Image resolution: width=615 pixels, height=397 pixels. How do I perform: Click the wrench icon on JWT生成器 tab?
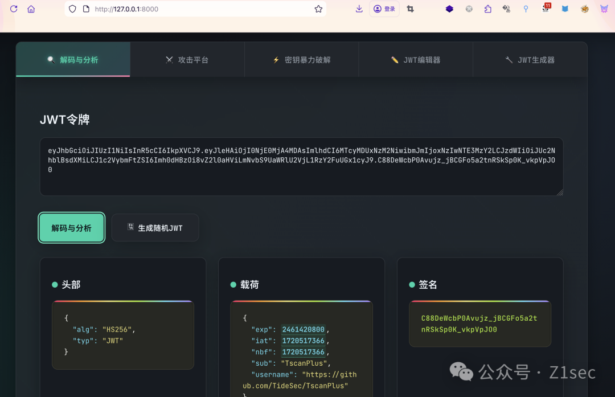509,59
